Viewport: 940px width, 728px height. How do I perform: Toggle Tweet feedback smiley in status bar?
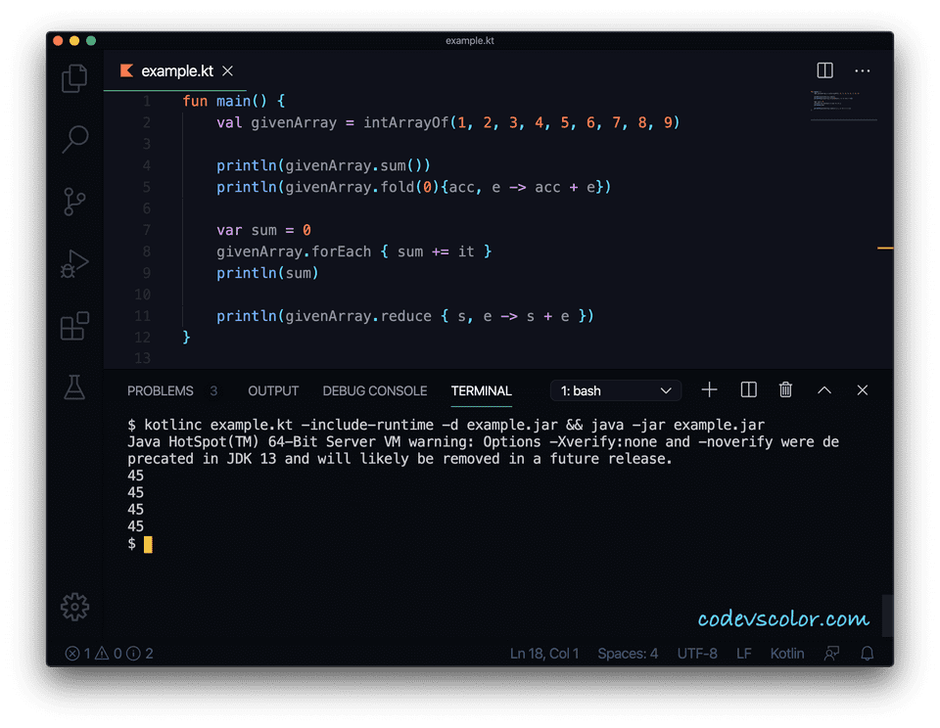coord(829,653)
